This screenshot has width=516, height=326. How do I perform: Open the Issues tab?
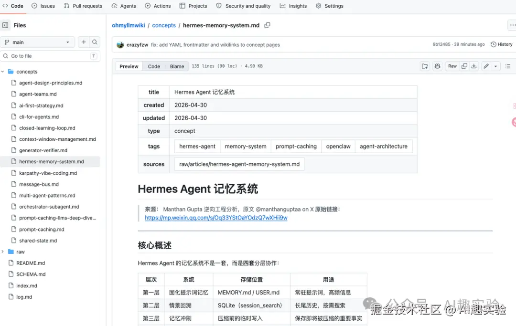click(x=43, y=6)
